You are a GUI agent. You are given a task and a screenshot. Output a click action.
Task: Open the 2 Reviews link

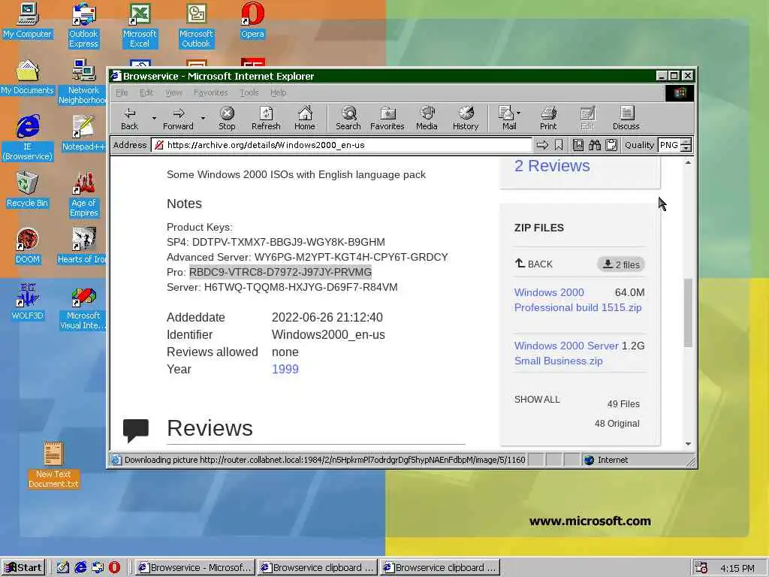552,166
